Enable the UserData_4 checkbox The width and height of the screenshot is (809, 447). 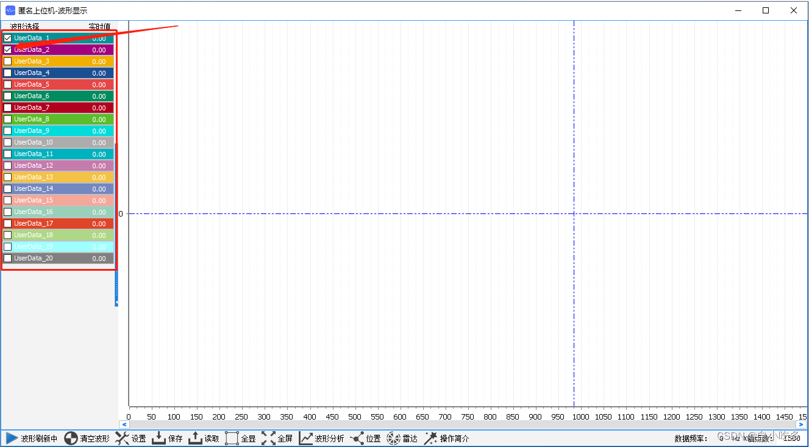click(8, 73)
